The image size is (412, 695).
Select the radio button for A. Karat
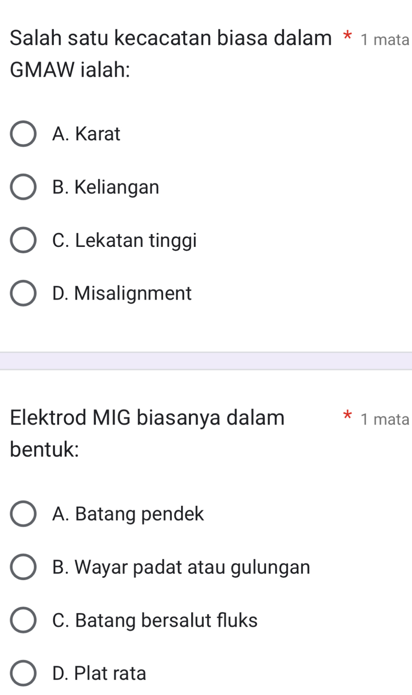23,134
